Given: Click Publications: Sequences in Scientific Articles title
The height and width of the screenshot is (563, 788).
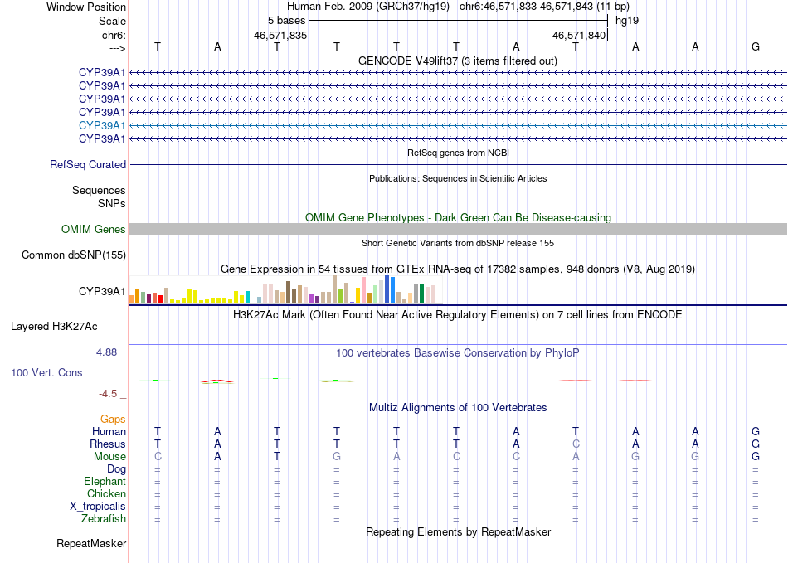Looking at the screenshot, I should [x=458, y=178].
